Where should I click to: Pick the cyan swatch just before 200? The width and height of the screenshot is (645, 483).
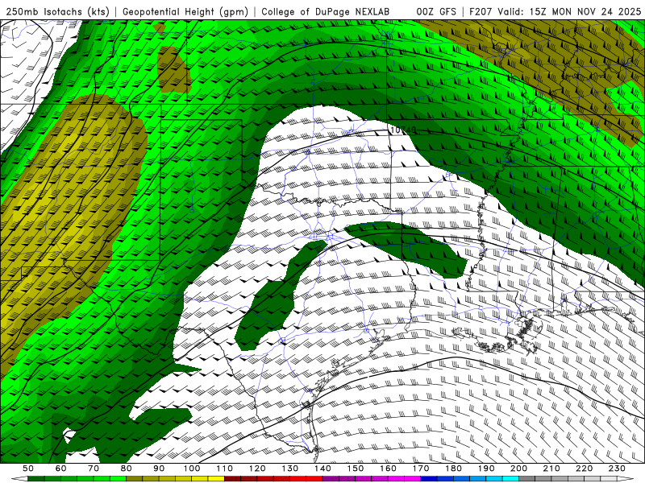(x=510, y=478)
